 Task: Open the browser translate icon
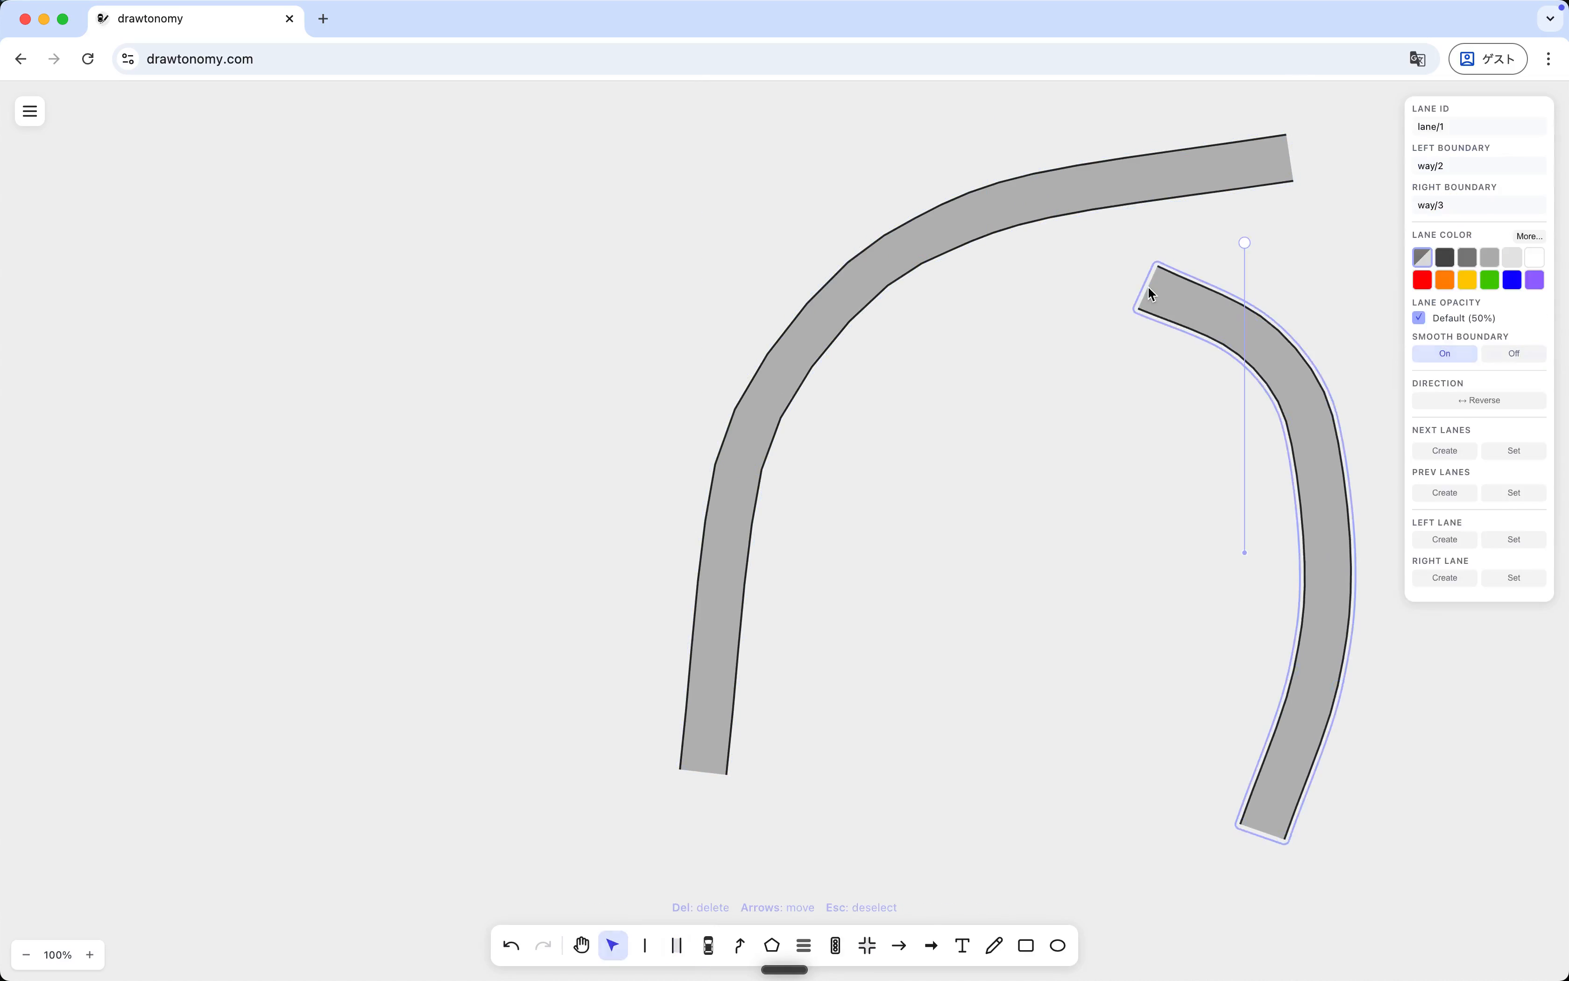[x=1417, y=59]
